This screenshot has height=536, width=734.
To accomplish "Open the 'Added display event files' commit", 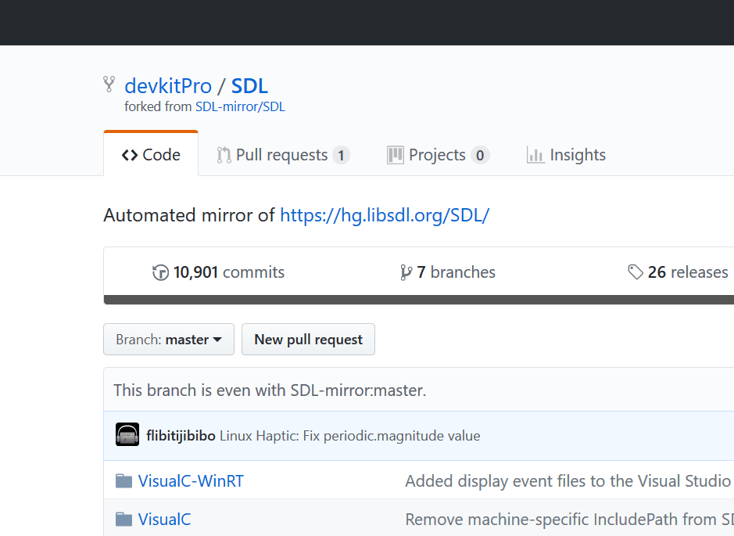I will click(x=569, y=481).
